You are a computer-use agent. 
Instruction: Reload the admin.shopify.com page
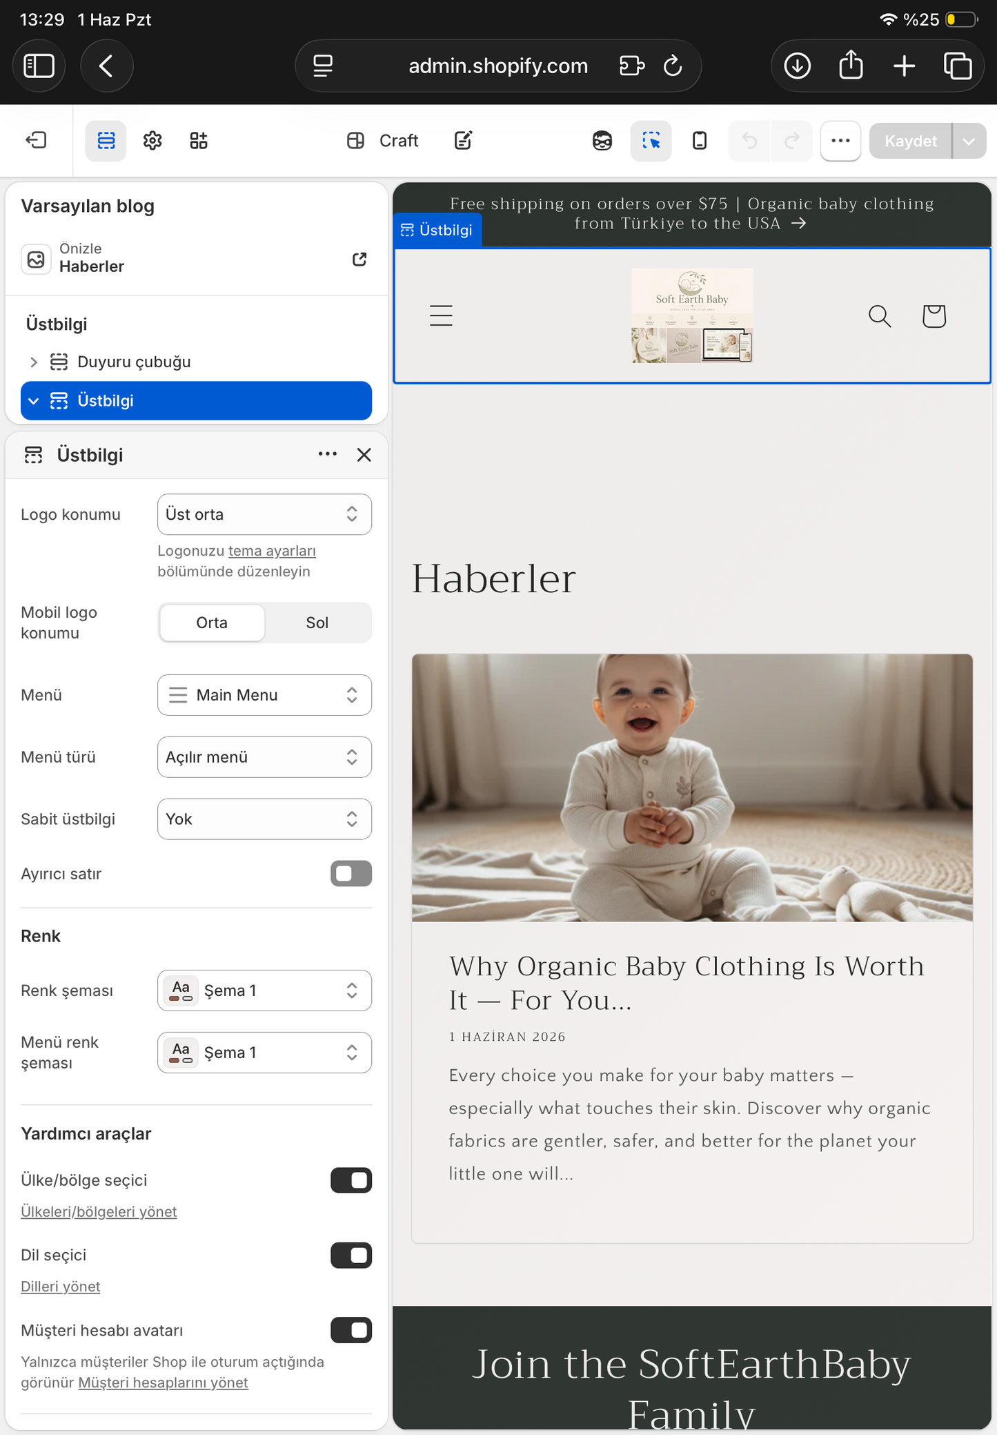[673, 66]
